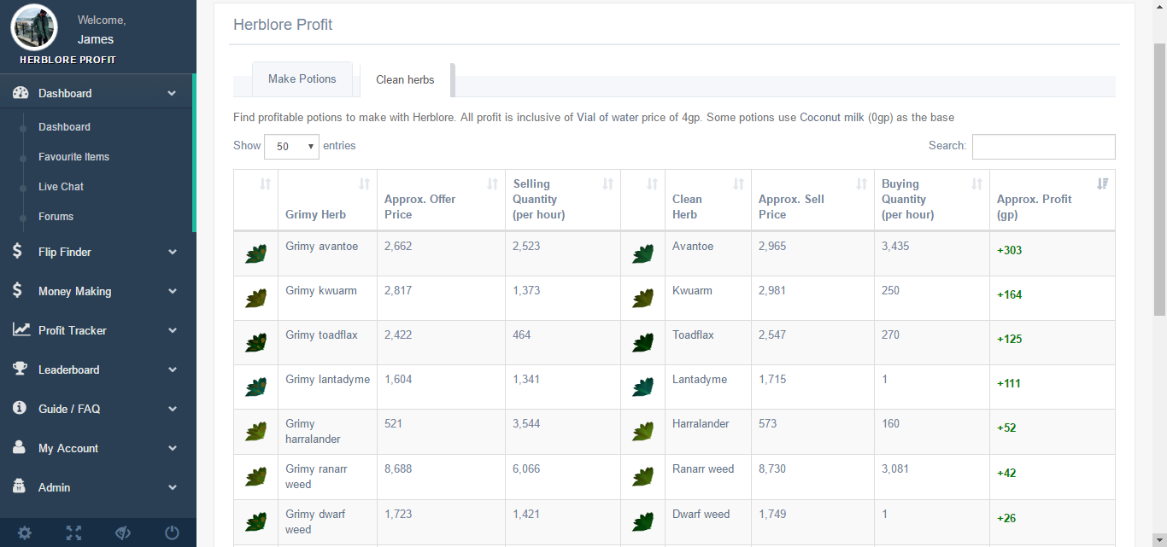Click the Flip Finder dollar icon
The width and height of the screenshot is (1167, 547).
point(18,252)
